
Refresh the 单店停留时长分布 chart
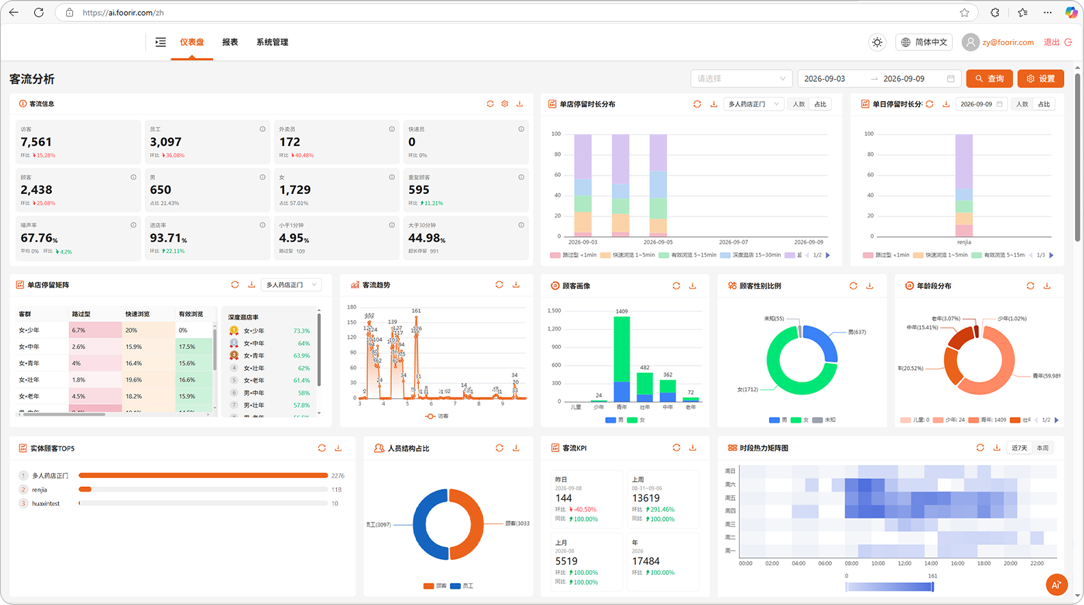pos(697,104)
